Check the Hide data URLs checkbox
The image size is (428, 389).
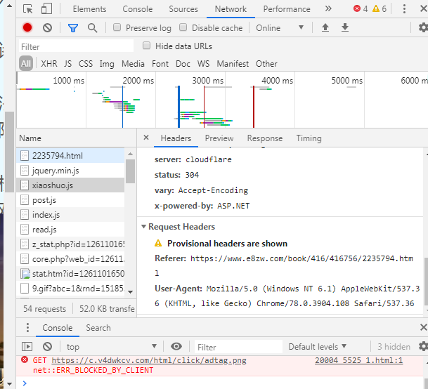coord(147,46)
